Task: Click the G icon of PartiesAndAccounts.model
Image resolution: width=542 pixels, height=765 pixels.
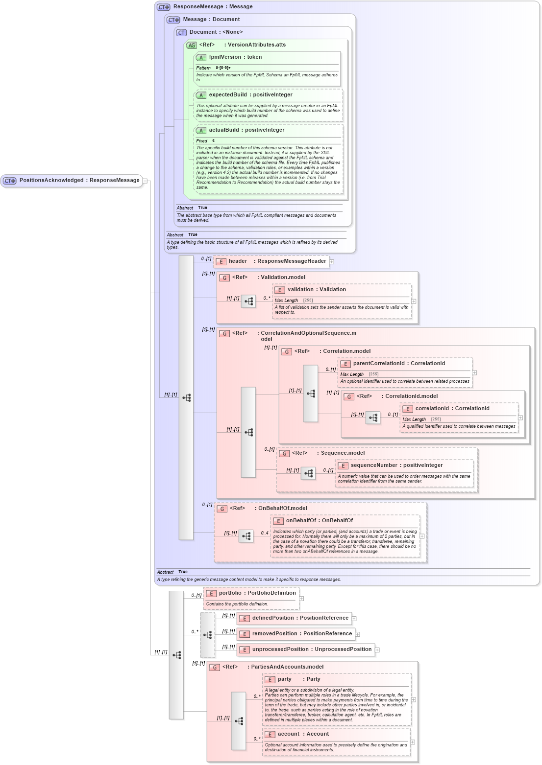Action: pyautogui.click(x=215, y=668)
